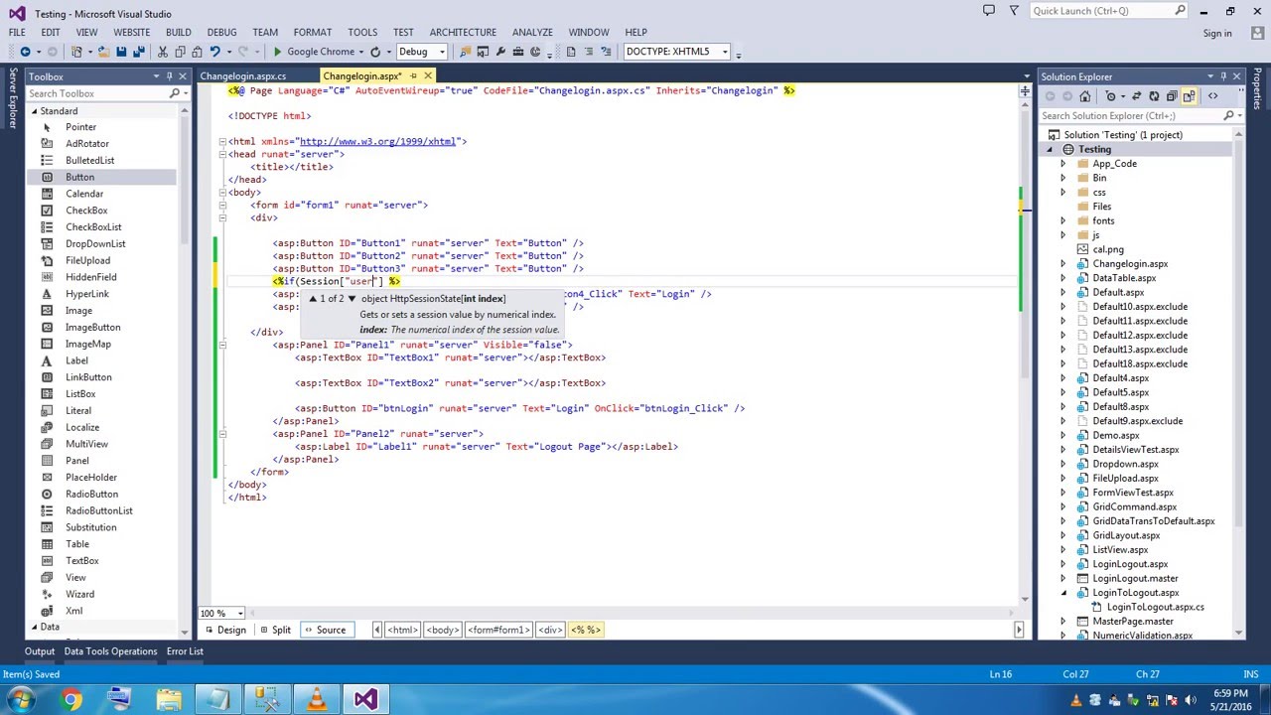
Task: Open VLC from the Windows taskbar
Action: click(x=316, y=700)
